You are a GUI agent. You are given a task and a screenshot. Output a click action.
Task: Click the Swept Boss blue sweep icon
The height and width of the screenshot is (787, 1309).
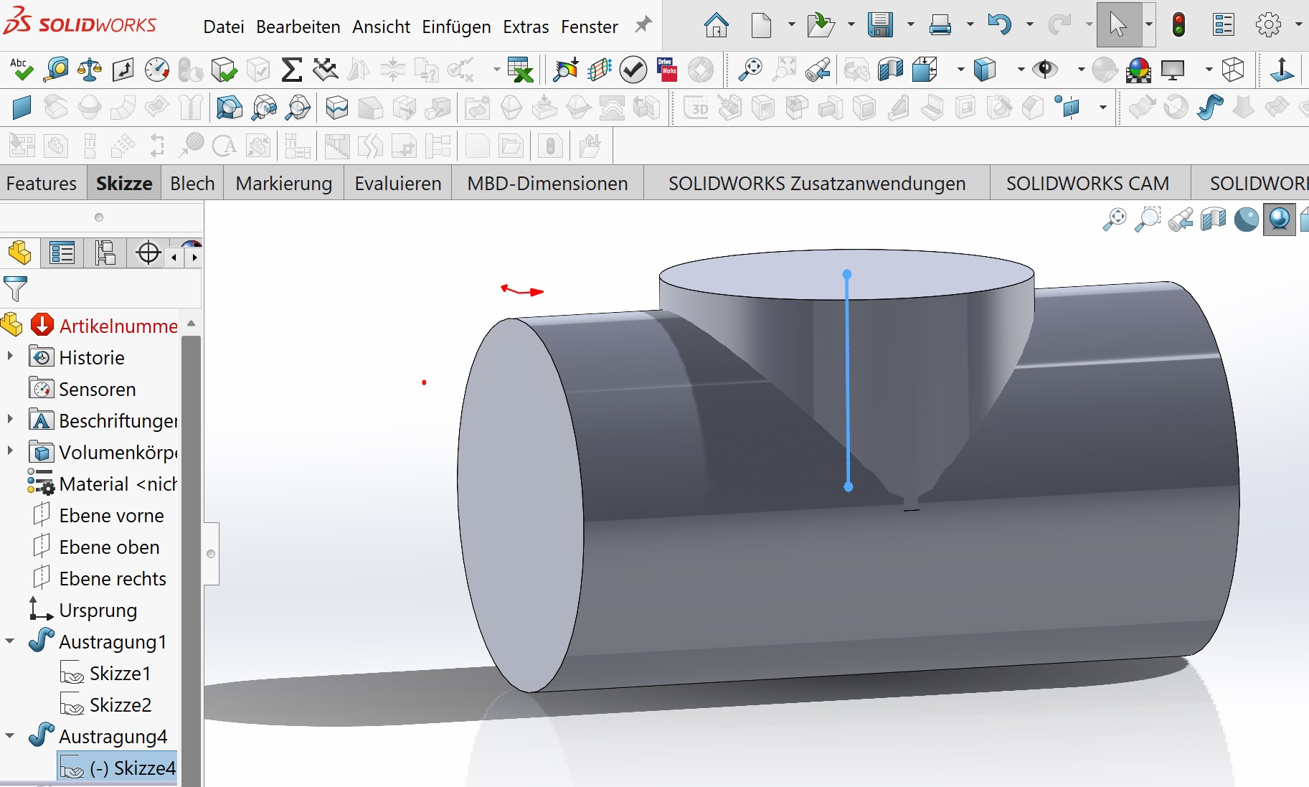tap(1209, 108)
